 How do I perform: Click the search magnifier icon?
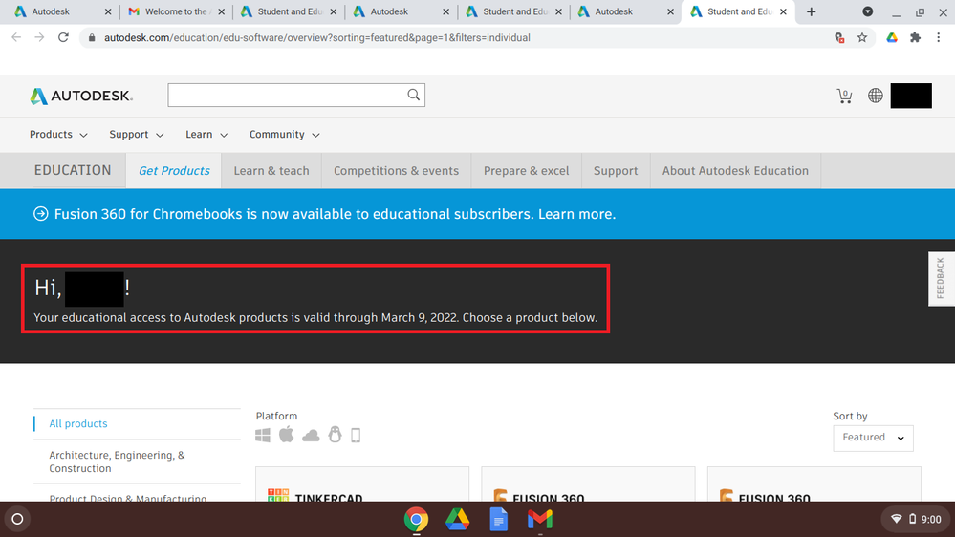point(414,95)
